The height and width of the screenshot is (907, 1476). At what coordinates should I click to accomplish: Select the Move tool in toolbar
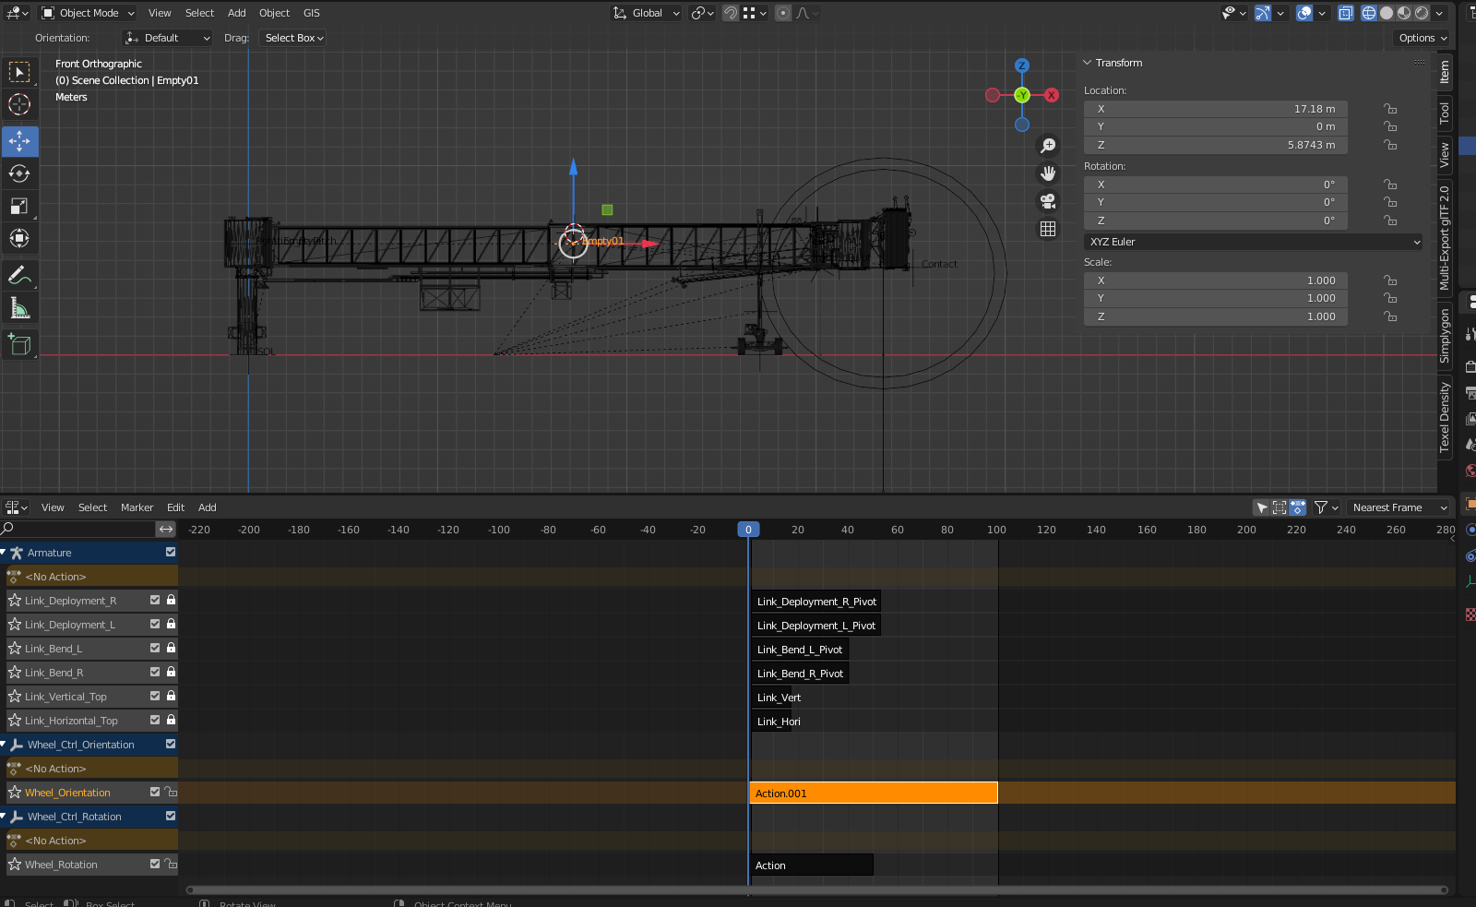coord(19,141)
